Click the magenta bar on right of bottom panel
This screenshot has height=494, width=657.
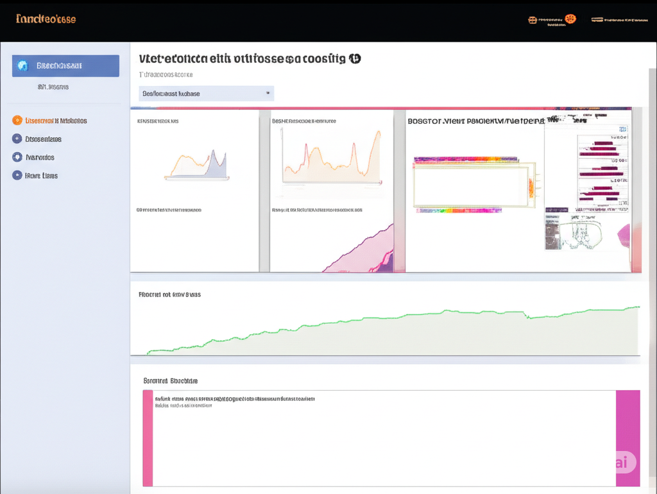[x=627, y=438]
